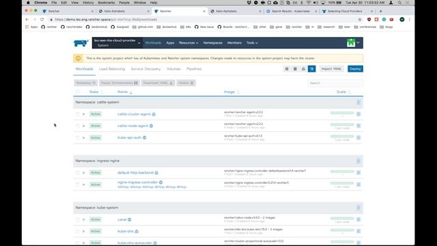
Task: Check the kube-api-auth row checkbox
Action: tap(77, 137)
